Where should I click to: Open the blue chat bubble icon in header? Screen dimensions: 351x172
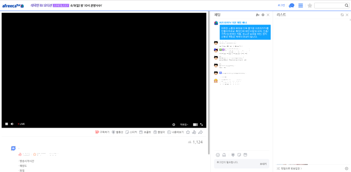click(x=291, y=6)
